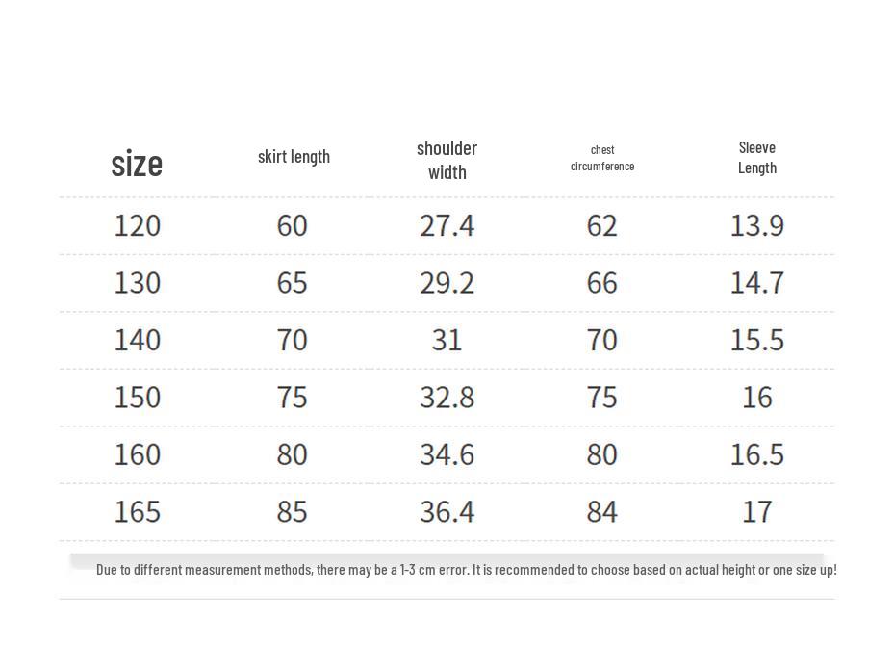Image resolution: width=894 pixels, height=671 pixels.
Task: Select chest circumference value 84
Action: [x=602, y=511]
